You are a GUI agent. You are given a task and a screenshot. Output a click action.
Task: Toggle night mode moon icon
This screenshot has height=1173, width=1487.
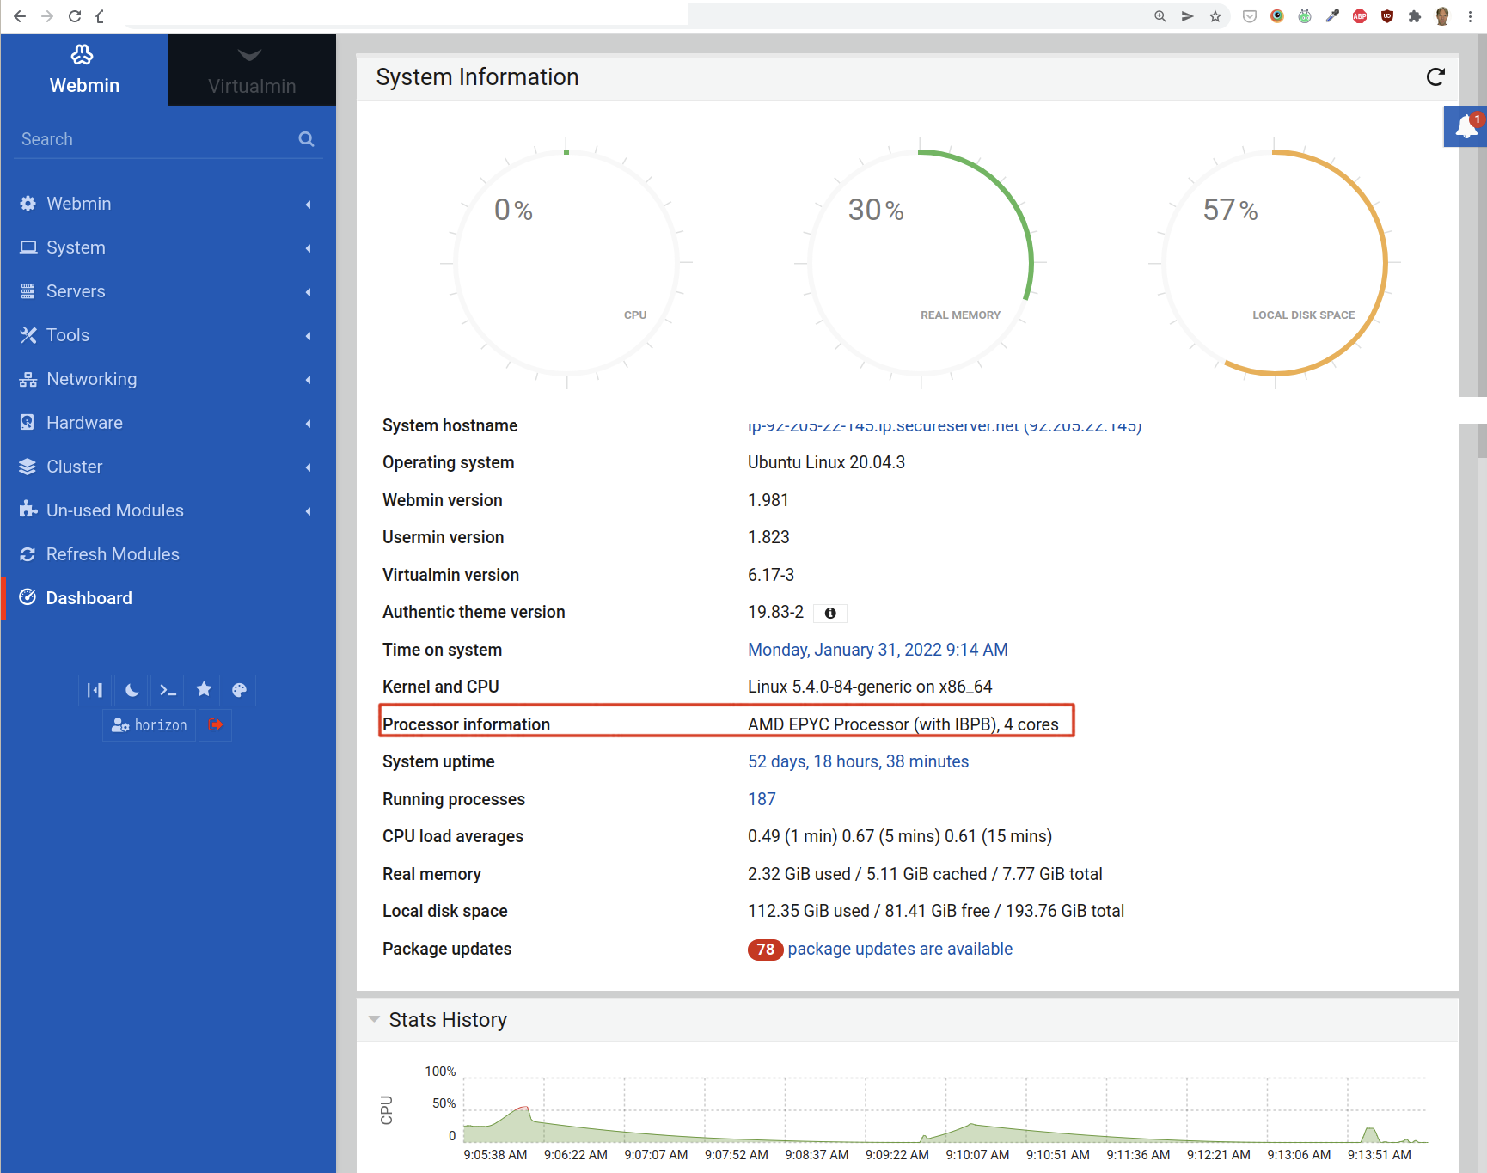132,690
